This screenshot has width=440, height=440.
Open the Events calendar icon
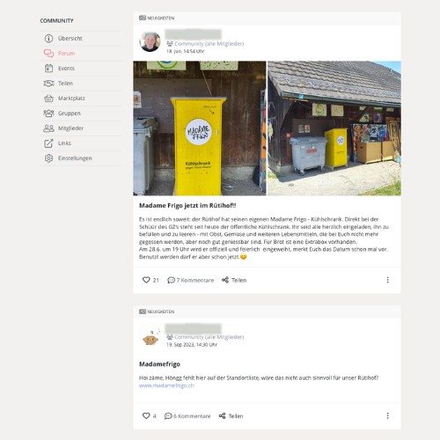click(48, 69)
